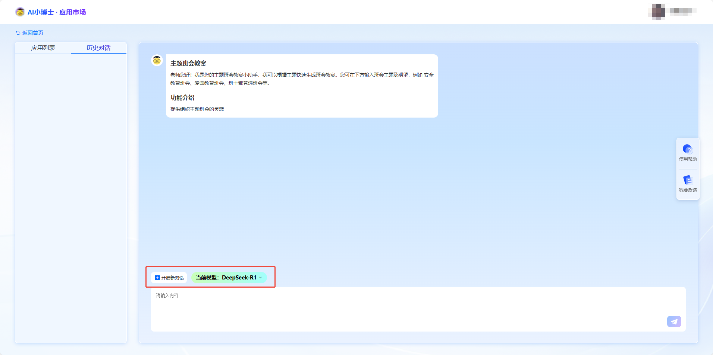Click the blue plus icon for 开启新对话

157,278
